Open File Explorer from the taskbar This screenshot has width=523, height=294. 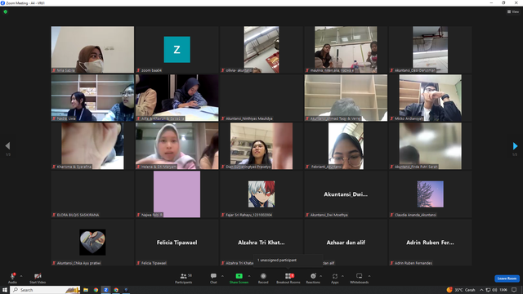(86, 290)
